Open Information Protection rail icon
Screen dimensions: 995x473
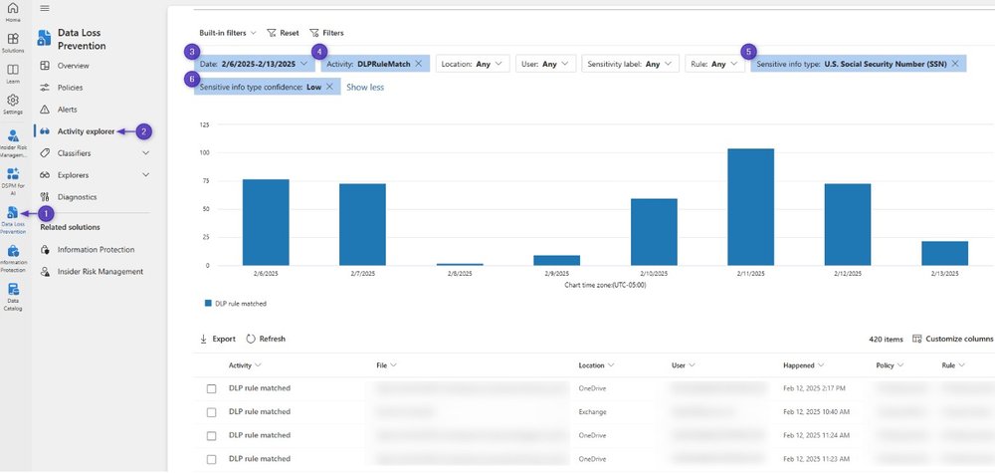(x=13, y=258)
